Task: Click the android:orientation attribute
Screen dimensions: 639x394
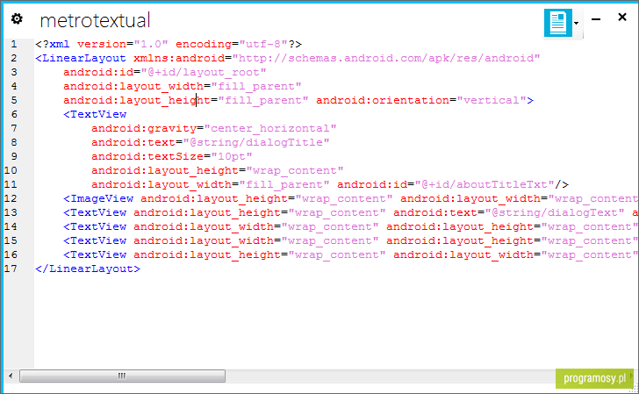Action: (383, 100)
